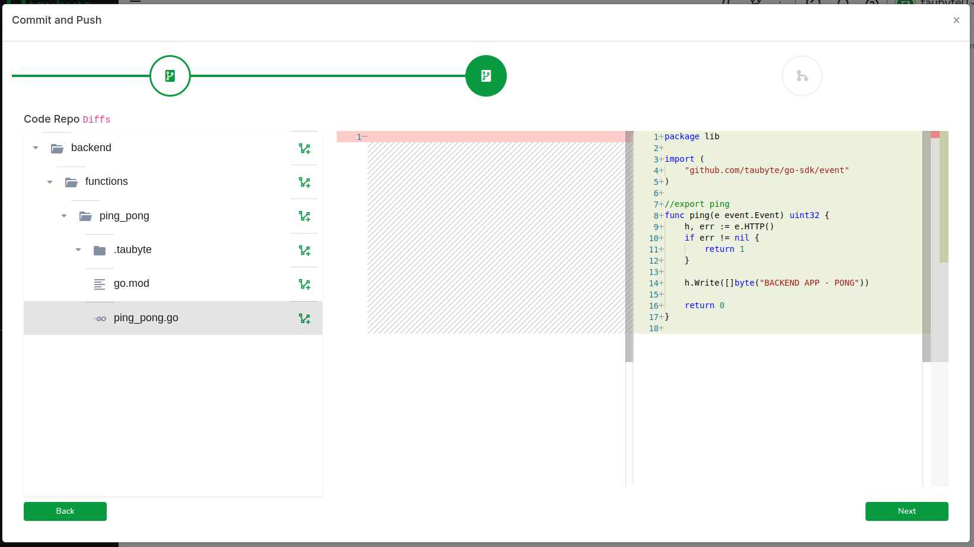The height and width of the screenshot is (547, 974).
Task: Click the active second step diff icon
Action: [486, 76]
